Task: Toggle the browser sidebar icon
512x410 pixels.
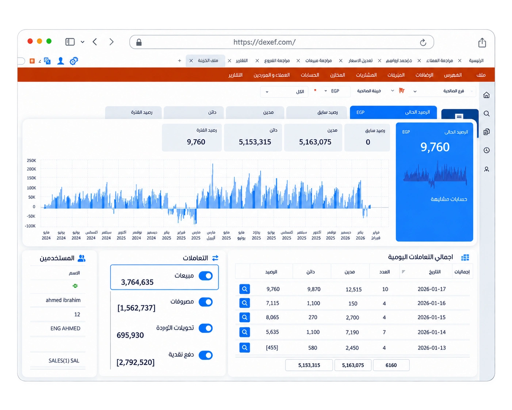Action: [70, 42]
